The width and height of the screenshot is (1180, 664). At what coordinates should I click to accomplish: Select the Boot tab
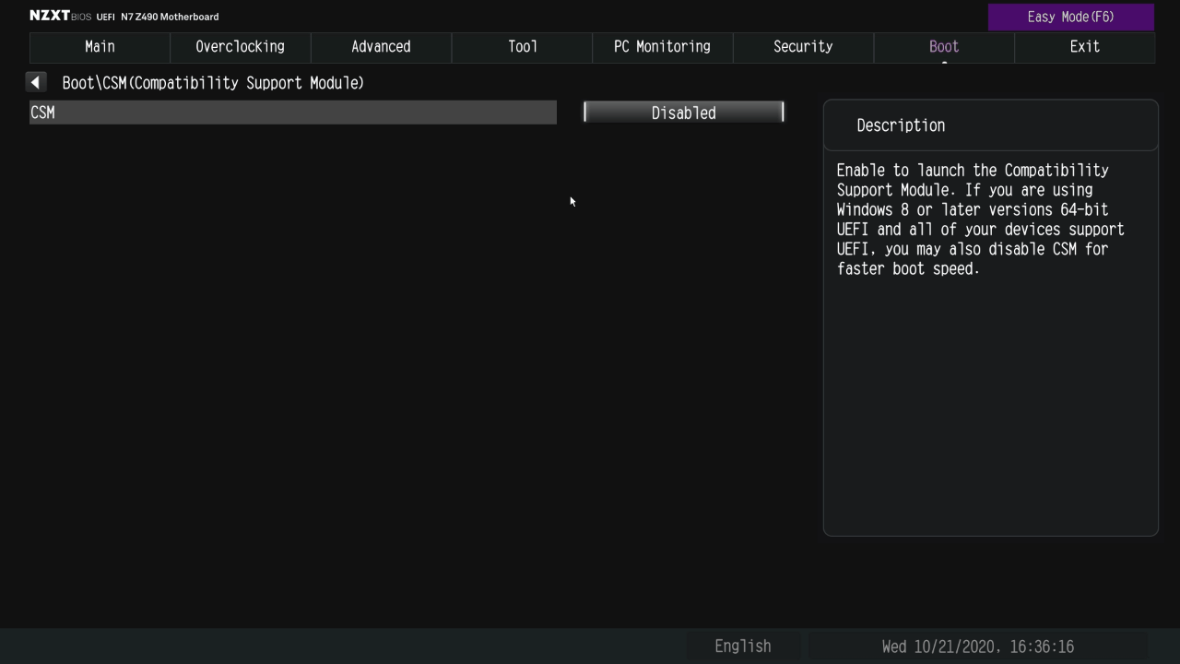pos(943,47)
